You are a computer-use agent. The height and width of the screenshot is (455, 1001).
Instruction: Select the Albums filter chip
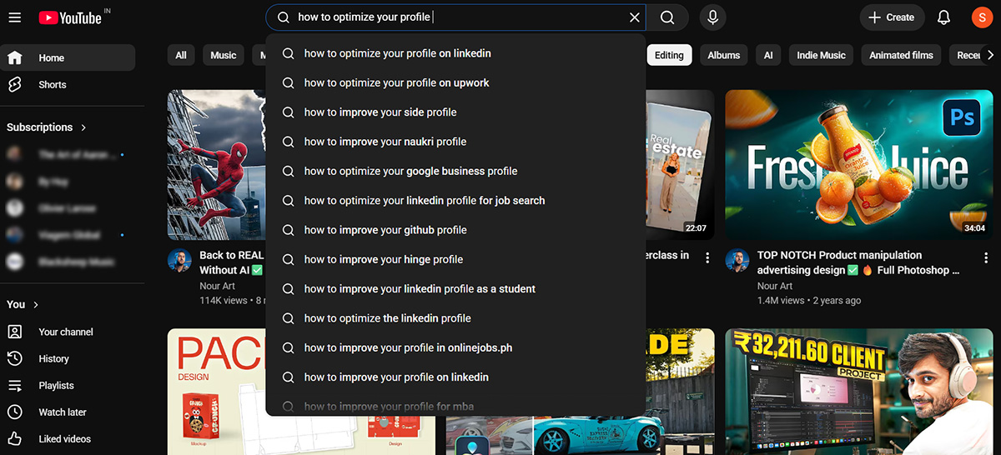tap(723, 55)
